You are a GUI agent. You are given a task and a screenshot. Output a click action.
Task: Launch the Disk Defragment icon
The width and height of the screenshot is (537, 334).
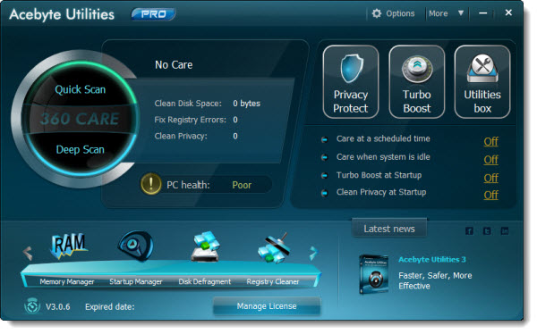205,246
